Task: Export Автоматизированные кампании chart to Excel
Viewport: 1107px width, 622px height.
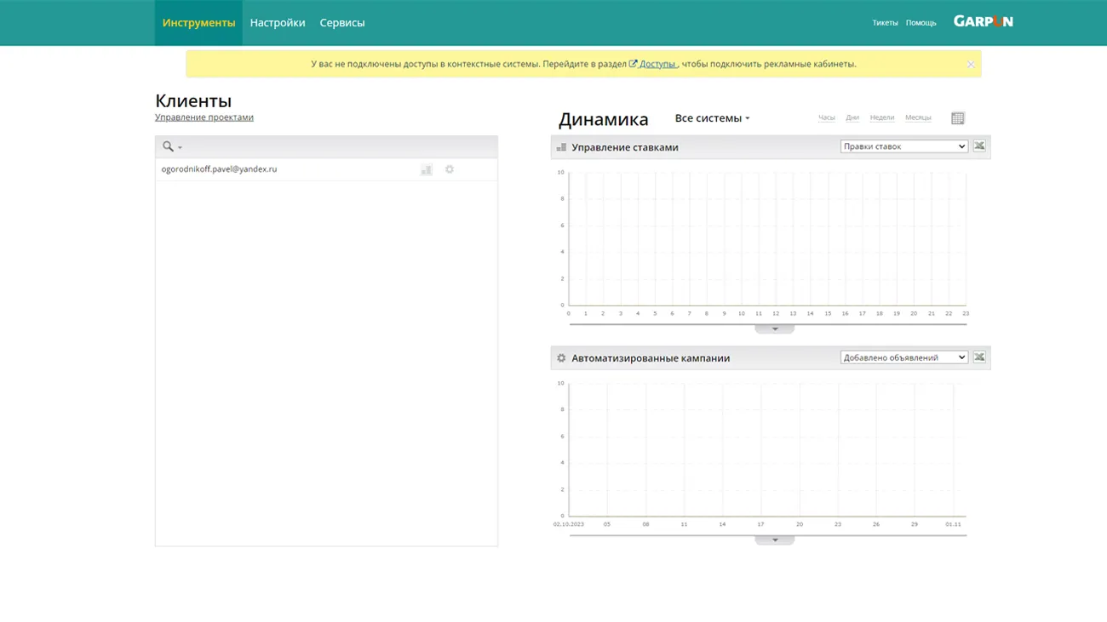Action: (x=979, y=357)
